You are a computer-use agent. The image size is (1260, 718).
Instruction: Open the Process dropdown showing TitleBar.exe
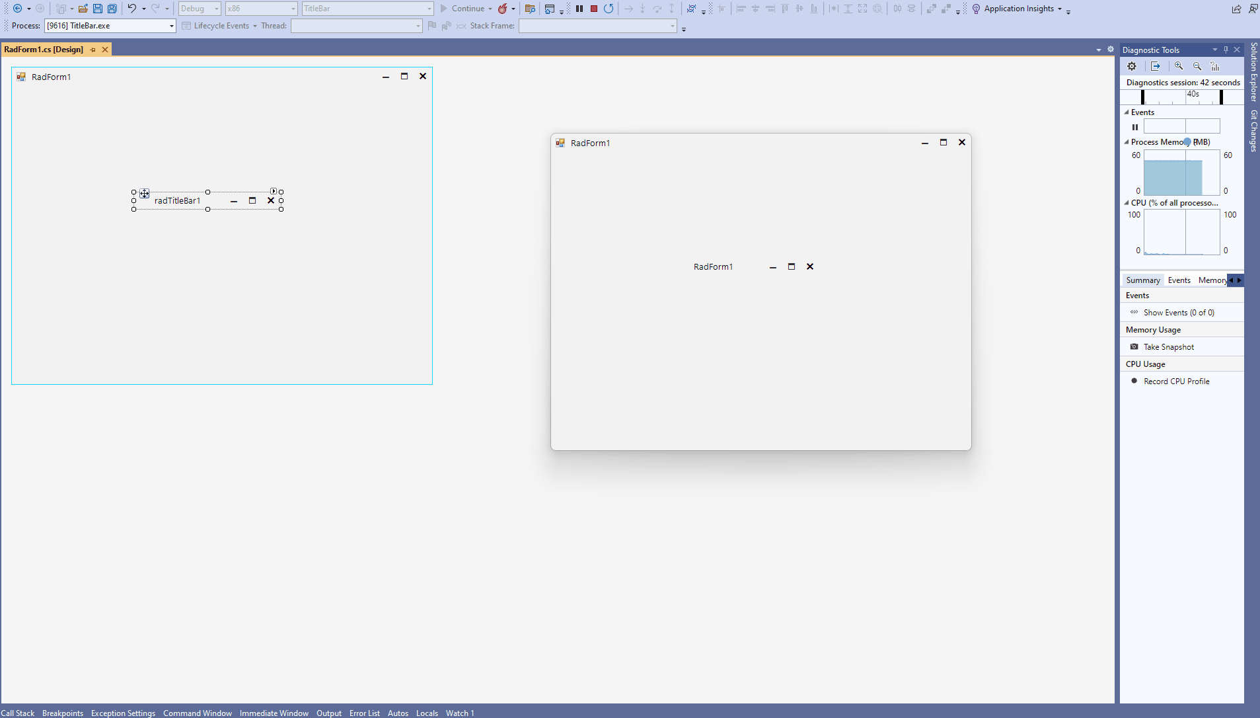[171, 26]
